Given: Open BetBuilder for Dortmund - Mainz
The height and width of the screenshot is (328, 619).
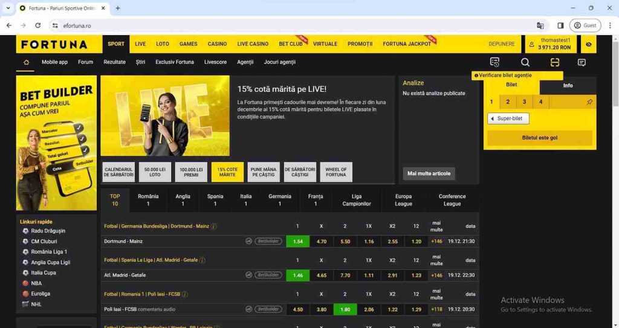Looking at the screenshot, I should point(268,241).
